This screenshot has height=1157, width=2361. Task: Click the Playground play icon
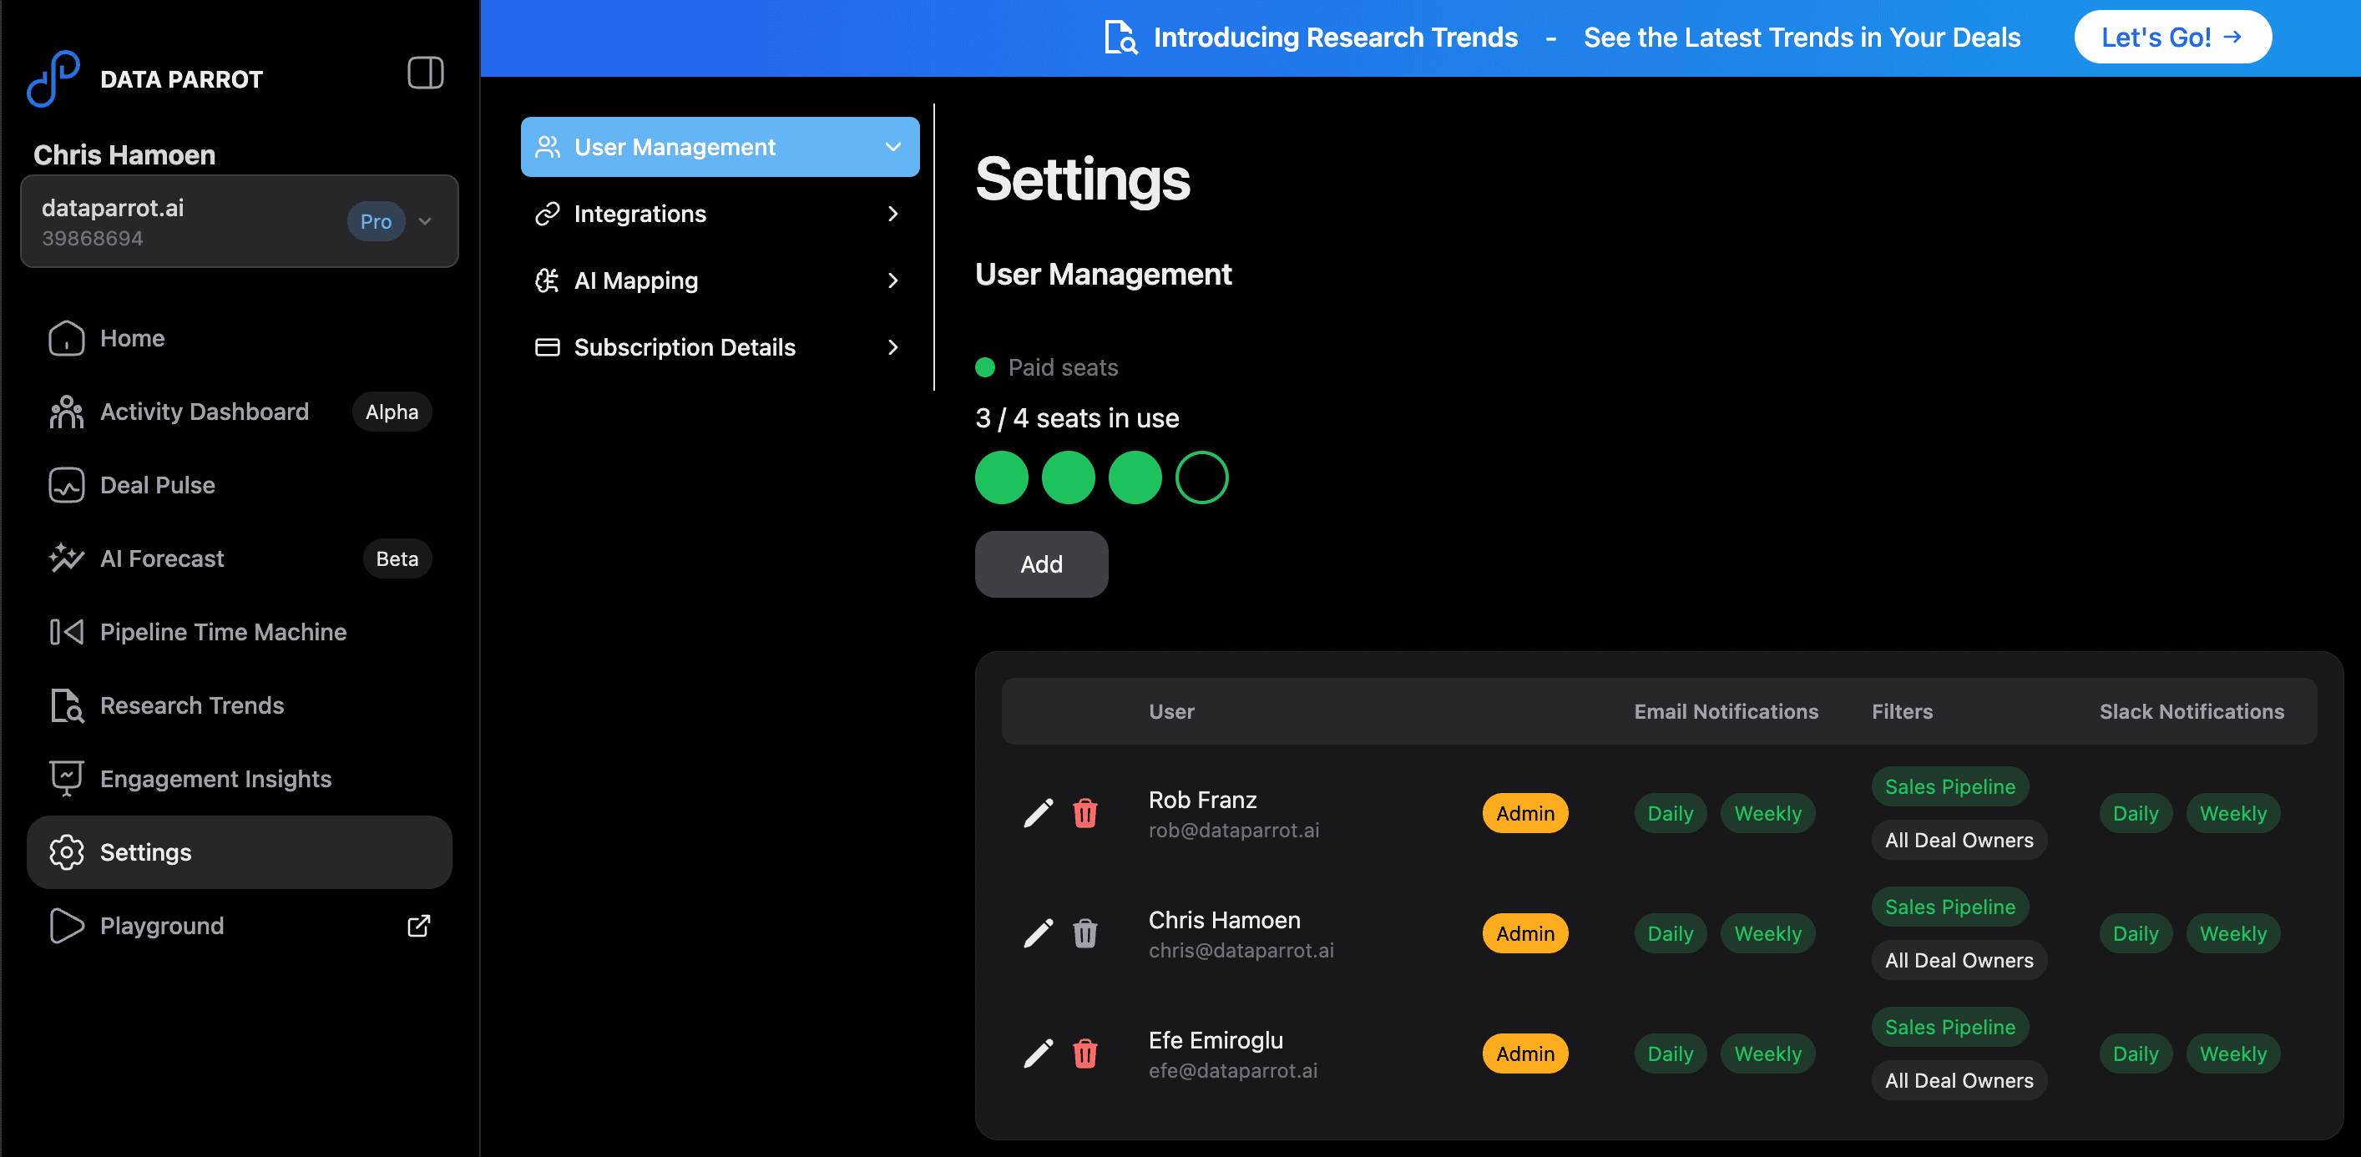click(66, 926)
